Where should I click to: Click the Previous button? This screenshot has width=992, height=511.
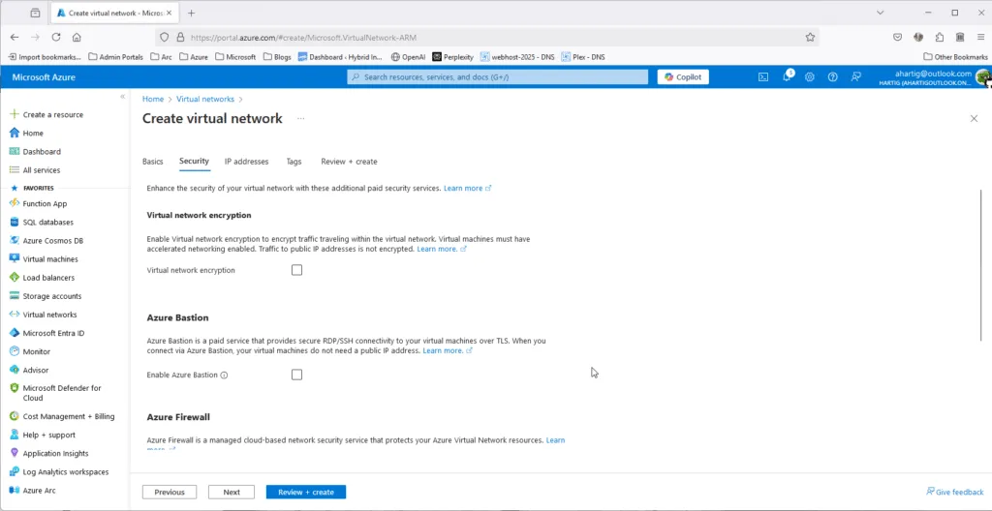pyautogui.click(x=170, y=492)
